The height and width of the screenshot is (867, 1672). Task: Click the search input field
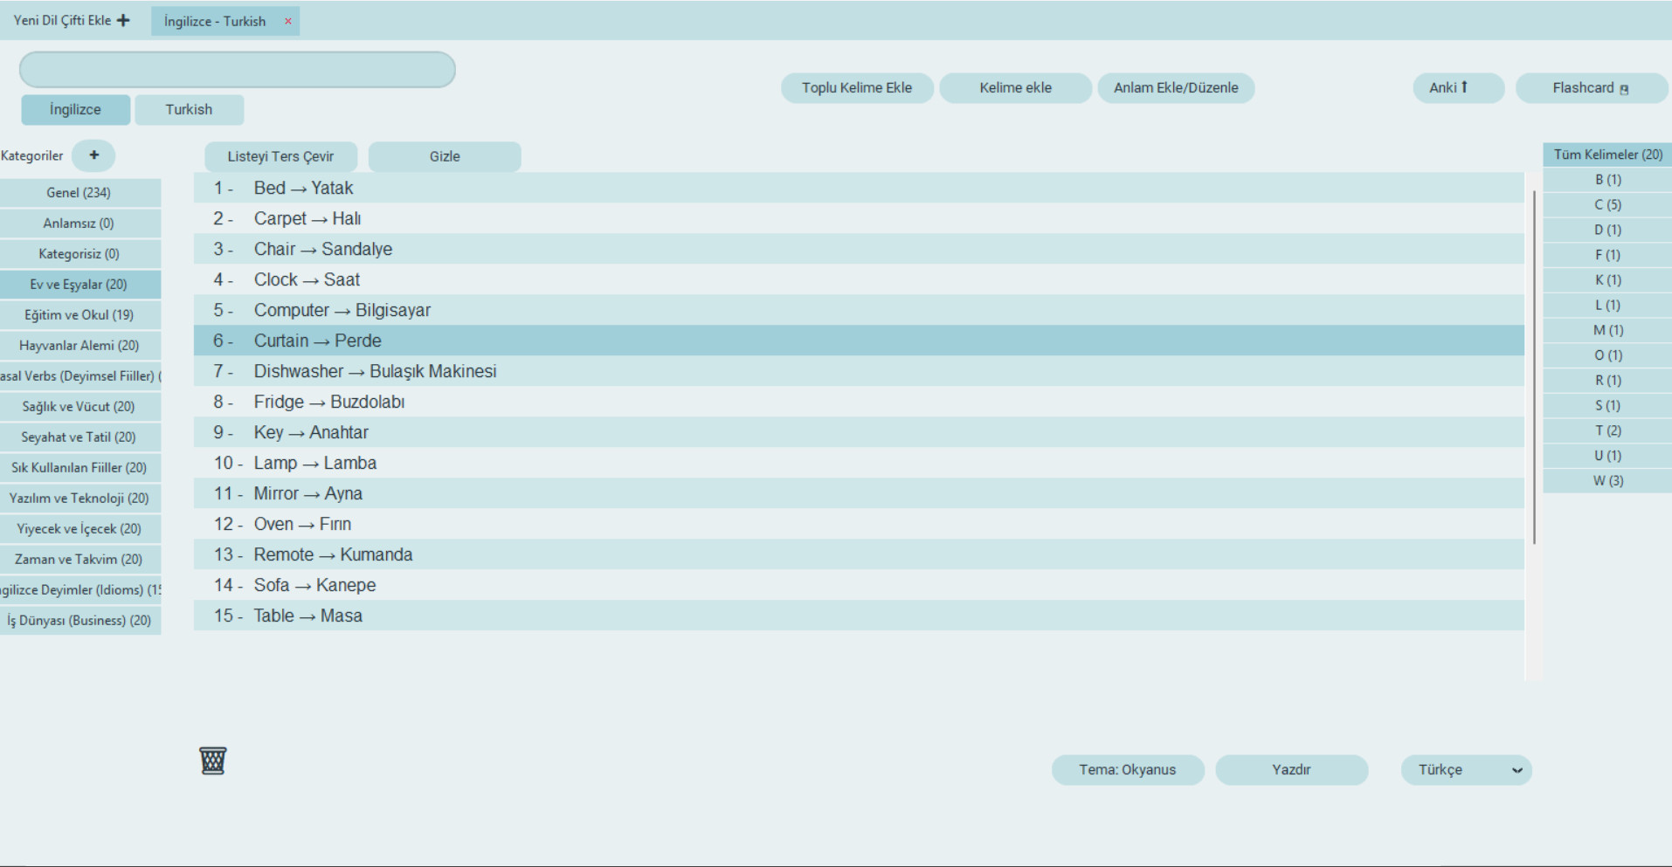point(237,70)
